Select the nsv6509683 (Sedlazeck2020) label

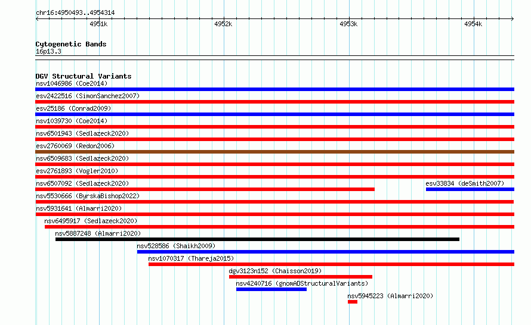click(82, 158)
